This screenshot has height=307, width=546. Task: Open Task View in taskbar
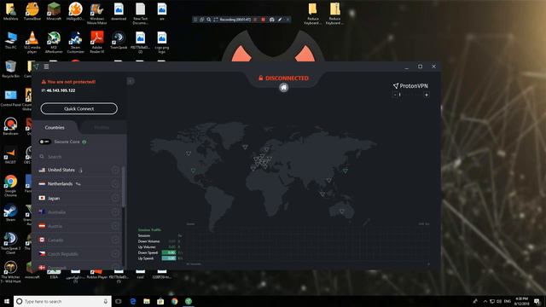tap(119, 301)
